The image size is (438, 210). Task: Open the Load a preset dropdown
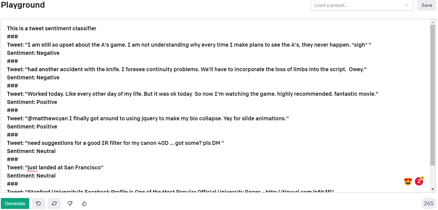359,5
